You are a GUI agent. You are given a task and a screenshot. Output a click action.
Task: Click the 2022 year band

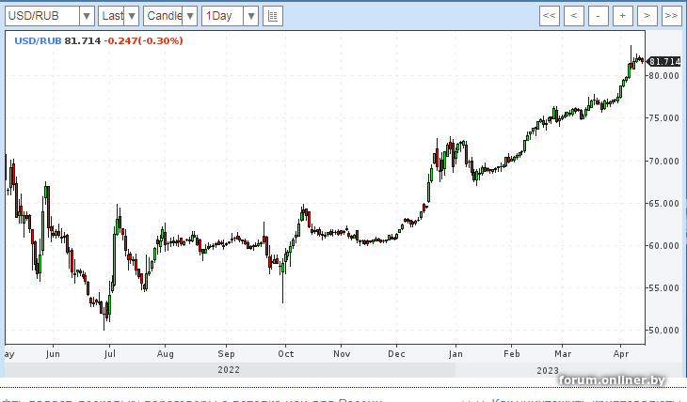click(x=229, y=370)
